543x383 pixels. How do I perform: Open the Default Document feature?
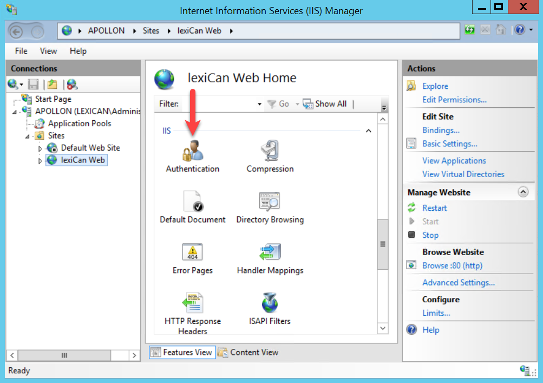[192, 202]
